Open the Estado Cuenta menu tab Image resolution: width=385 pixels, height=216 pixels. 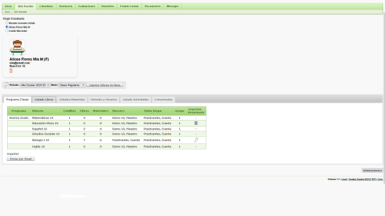point(129,6)
